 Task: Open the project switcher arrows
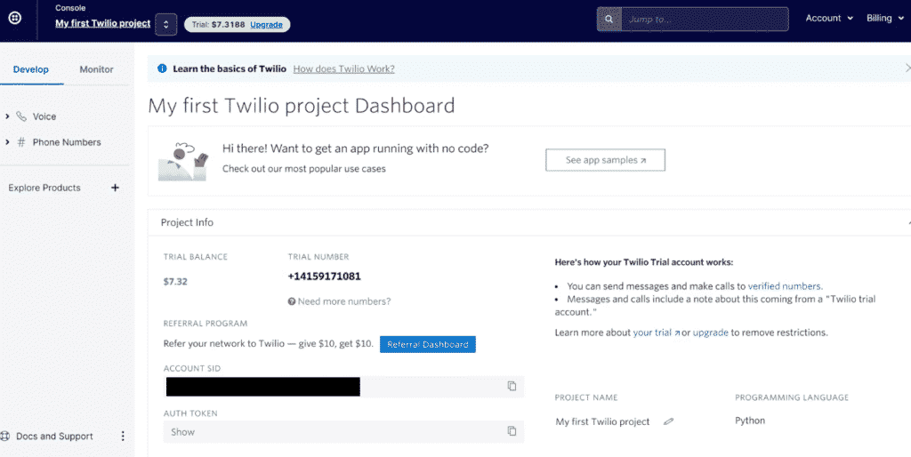coord(166,24)
